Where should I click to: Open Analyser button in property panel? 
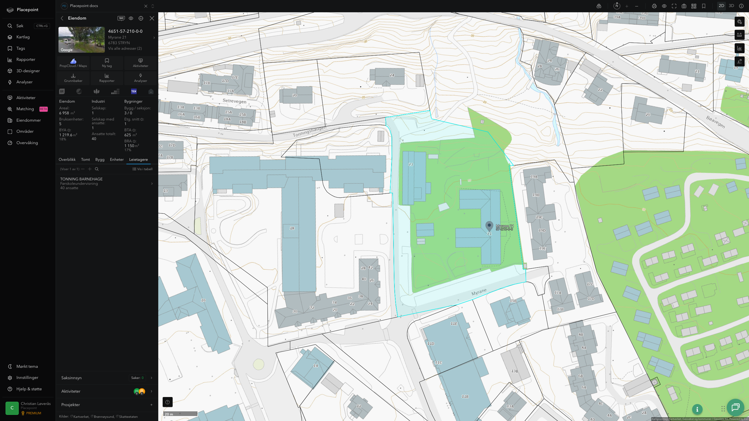click(140, 78)
